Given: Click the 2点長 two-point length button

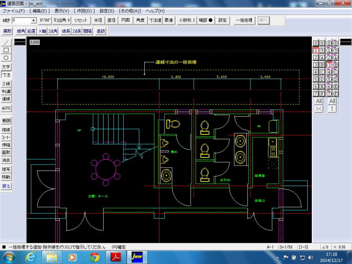Looking at the screenshot, I should 77,31.
